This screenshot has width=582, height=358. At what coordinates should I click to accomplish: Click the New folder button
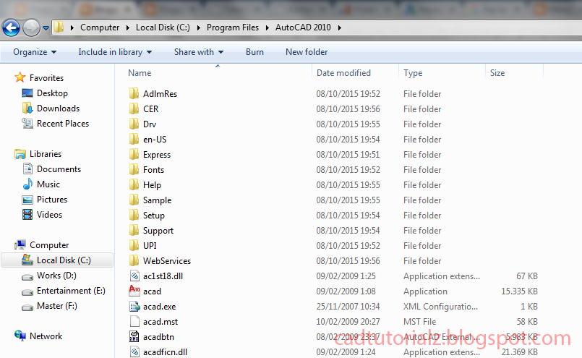click(x=307, y=52)
